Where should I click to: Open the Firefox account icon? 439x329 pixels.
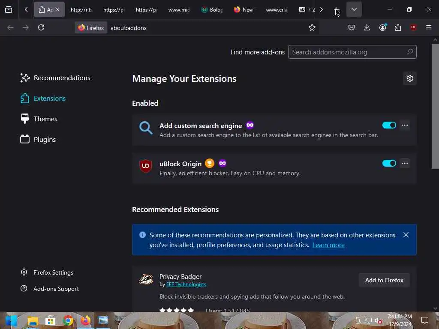pos(382,27)
